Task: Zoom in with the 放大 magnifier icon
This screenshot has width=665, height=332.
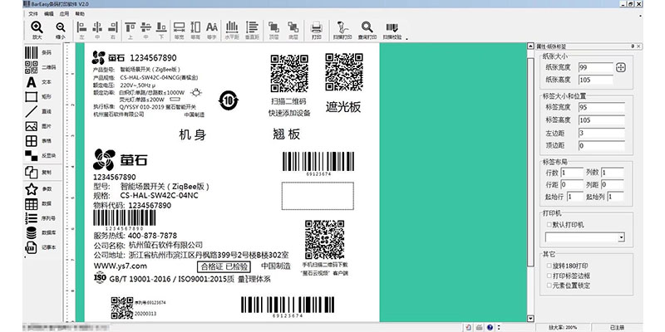Action: (x=37, y=30)
